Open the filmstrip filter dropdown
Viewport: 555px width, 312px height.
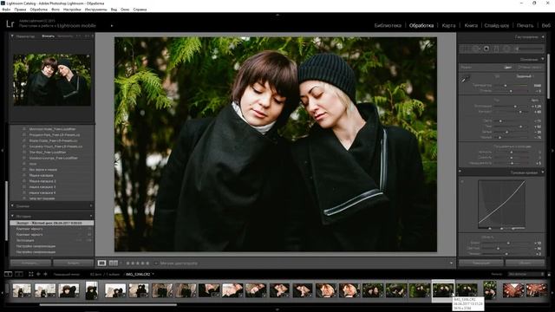pos(526,274)
